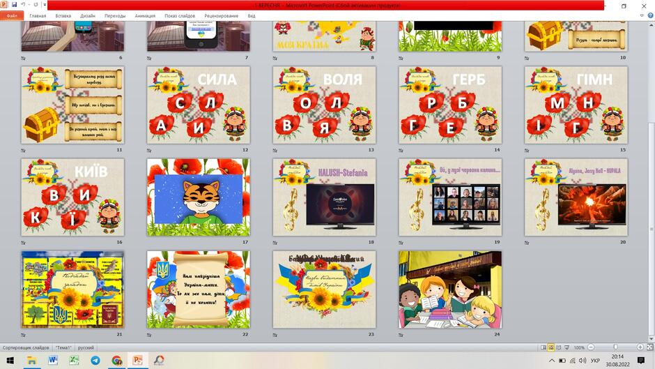This screenshot has height=369, width=655.
Task: Open the Дизайн ribbon tab
Action: 88,16
